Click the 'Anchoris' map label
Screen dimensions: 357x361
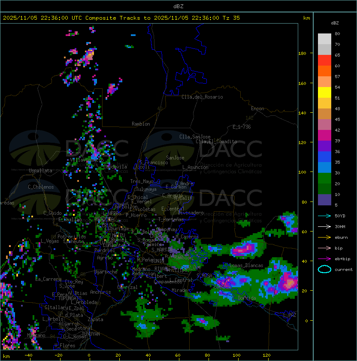click(100, 292)
